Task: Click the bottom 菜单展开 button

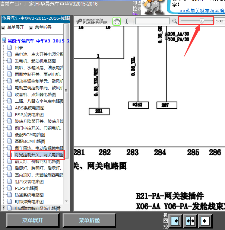Action: tap(33, 220)
